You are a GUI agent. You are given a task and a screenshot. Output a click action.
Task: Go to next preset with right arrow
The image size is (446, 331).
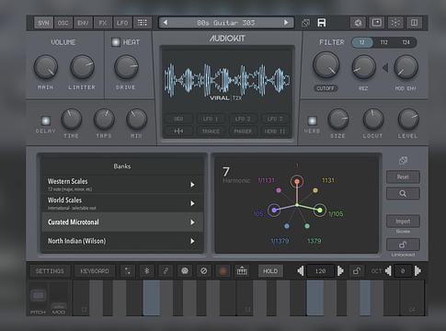[x=286, y=22]
